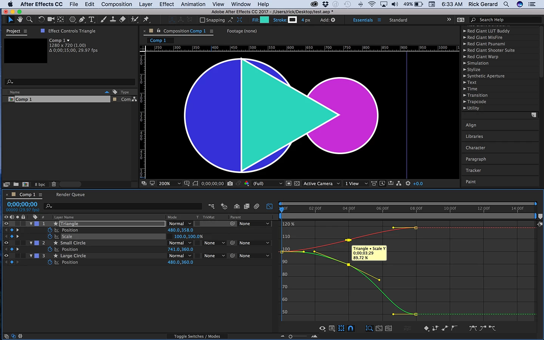
Task: Open the Composition menu
Action: 116,4
